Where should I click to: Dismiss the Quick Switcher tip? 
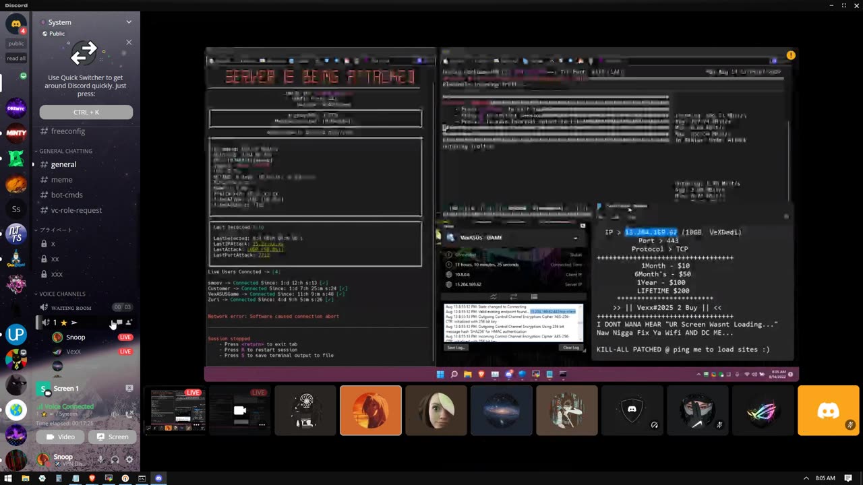point(129,42)
